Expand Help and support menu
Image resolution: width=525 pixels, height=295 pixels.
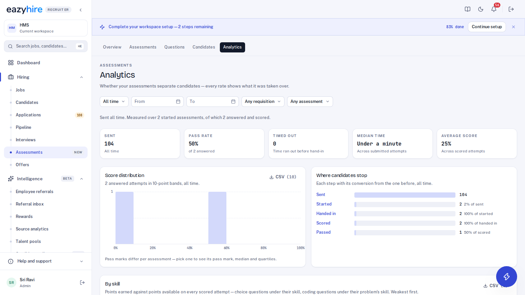82,261
